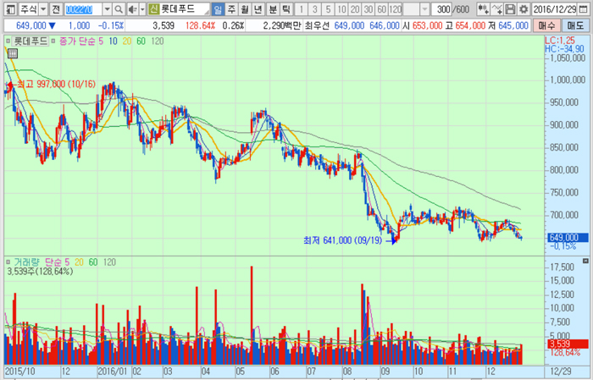Toggle the 일 (daily) period button
This screenshot has width=593, height=380.
click(x=219, y=8)
